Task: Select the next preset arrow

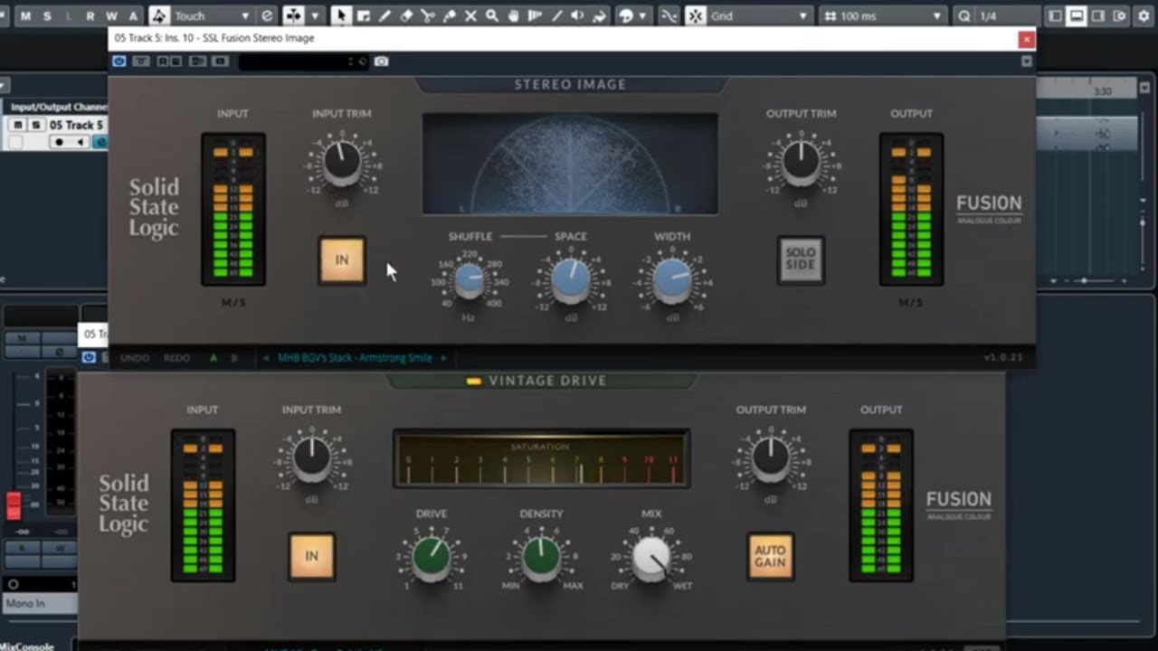Action: pos(443,358)
